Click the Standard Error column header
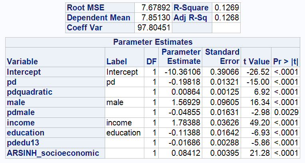The height and width of the screenshot is (163, 305). click(222, 57)
